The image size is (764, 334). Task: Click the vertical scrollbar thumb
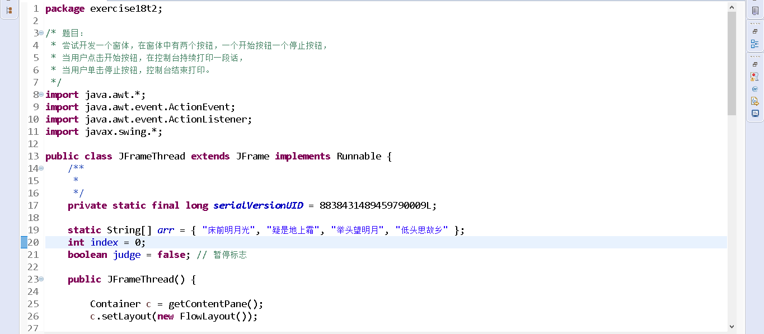[x=732, y=63]
